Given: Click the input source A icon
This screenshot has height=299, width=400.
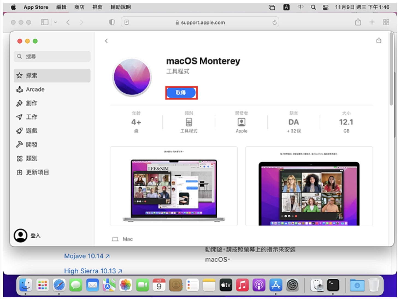Looking at the screenshot, I should [x=286, y=7].
